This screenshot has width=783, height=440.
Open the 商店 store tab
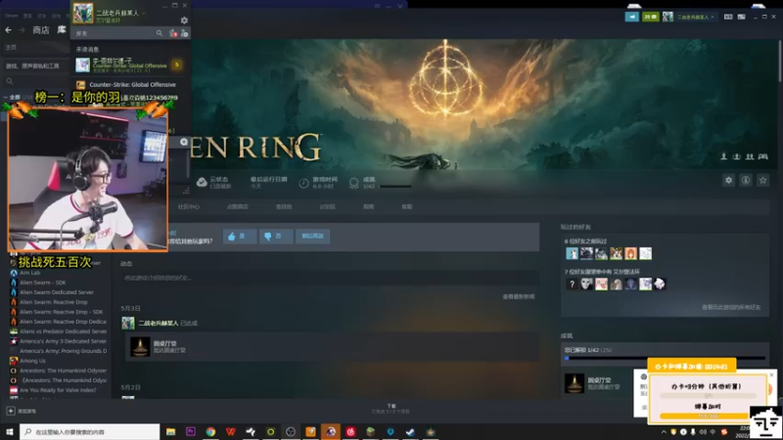coord(41,30)
